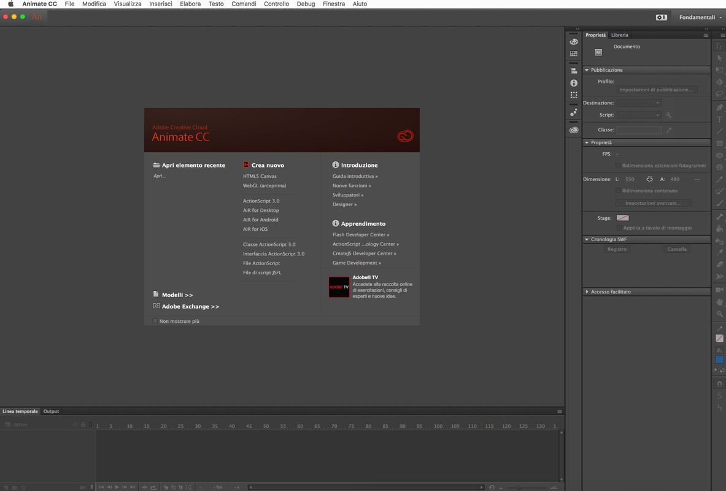
Task: Create new HTML5 Canvas document
Action: pyautogui.click(x=260, y=176)
